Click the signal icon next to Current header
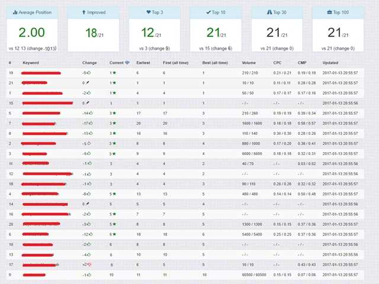 [x=127, y=62]
